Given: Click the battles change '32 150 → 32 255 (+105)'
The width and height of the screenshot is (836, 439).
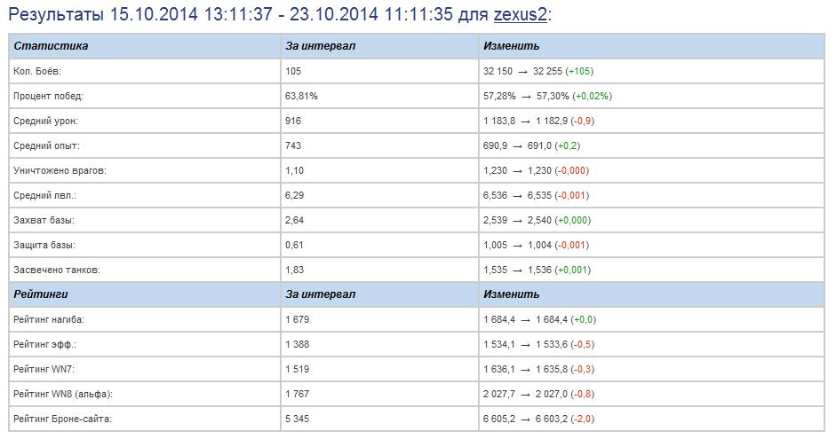Looking at the screenshot, I should coord(538,71).
